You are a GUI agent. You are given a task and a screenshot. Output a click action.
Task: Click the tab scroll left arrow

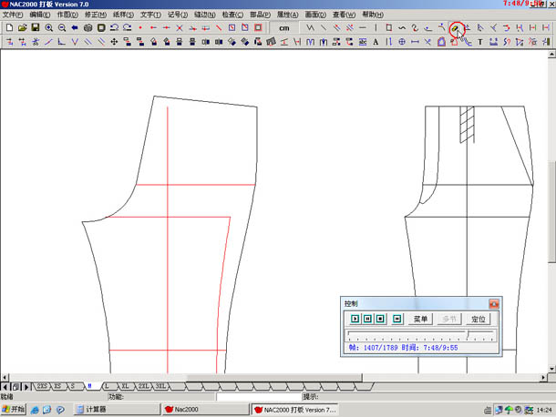click(5, 387)
